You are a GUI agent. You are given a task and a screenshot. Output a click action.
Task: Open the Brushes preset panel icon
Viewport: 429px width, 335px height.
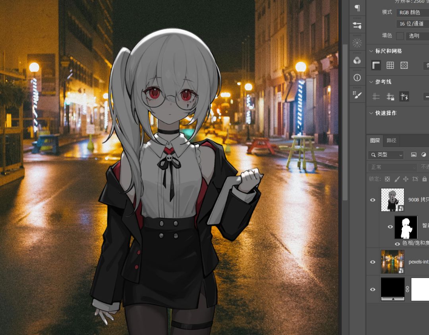point(357,95)
